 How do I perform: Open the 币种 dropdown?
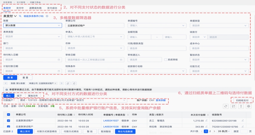coord(95,48)
